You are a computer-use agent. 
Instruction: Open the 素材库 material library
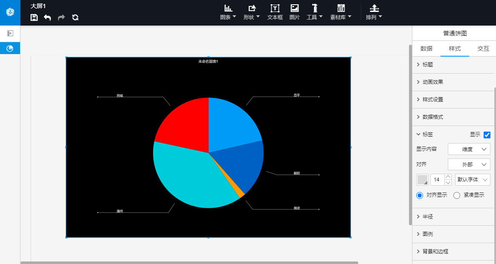pyautogui.click(x=341, y=13)
